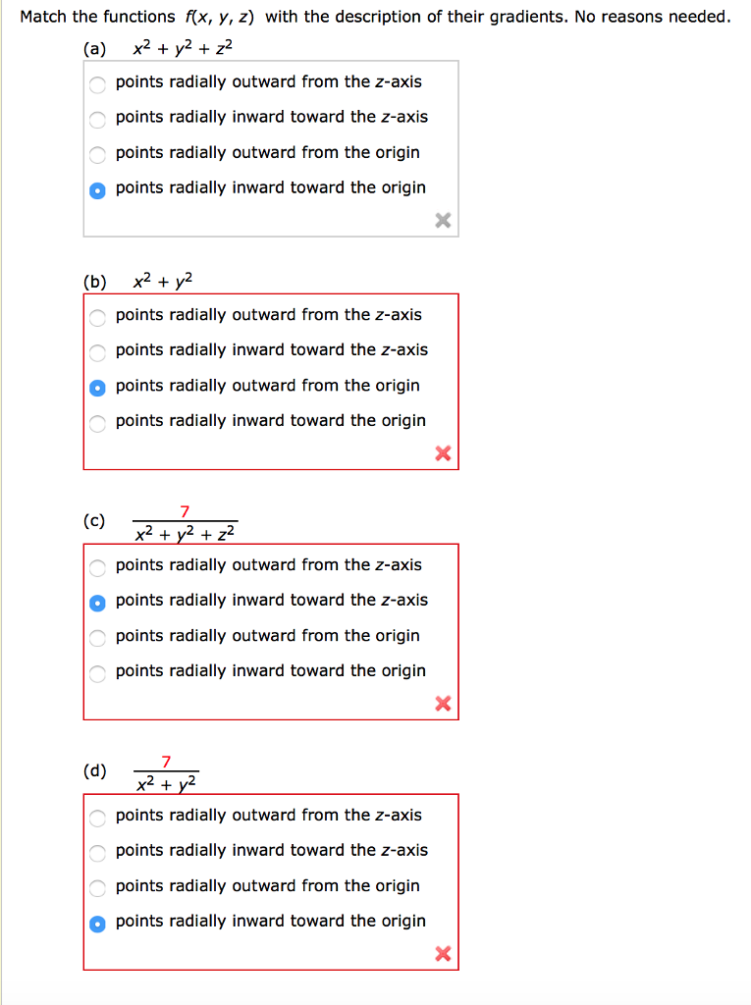Click the red X icon in part (a)
Viewport: 751px width, 1005px height.
coord(442,221)
